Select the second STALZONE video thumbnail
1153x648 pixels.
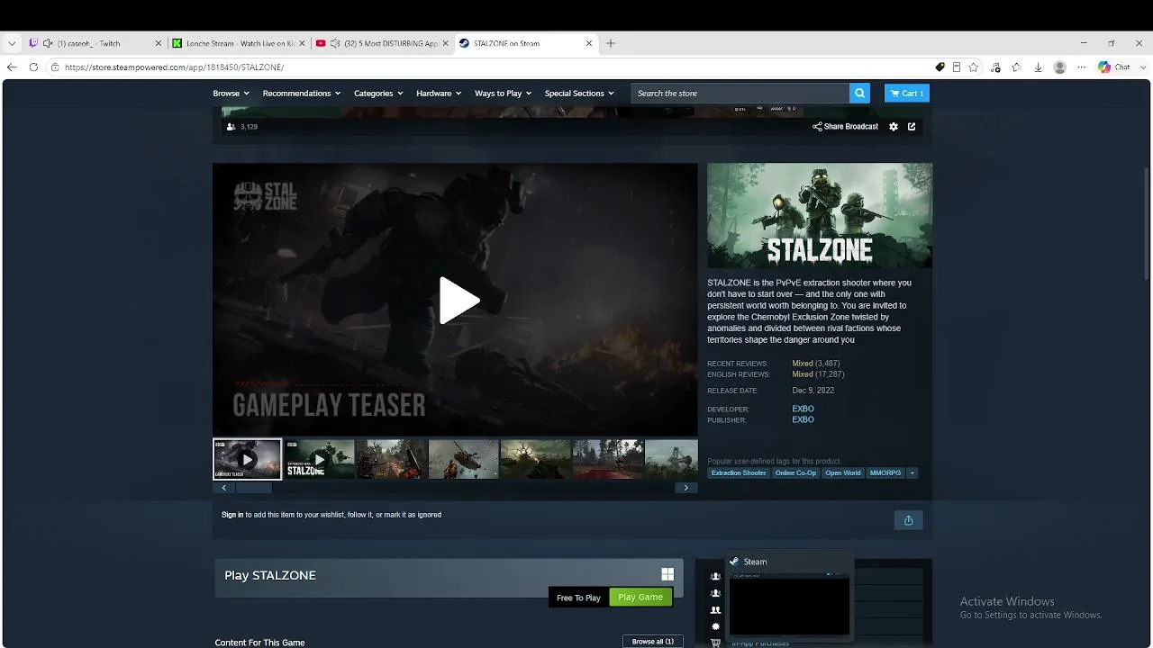pyautogui.click(x=320, y=459)
